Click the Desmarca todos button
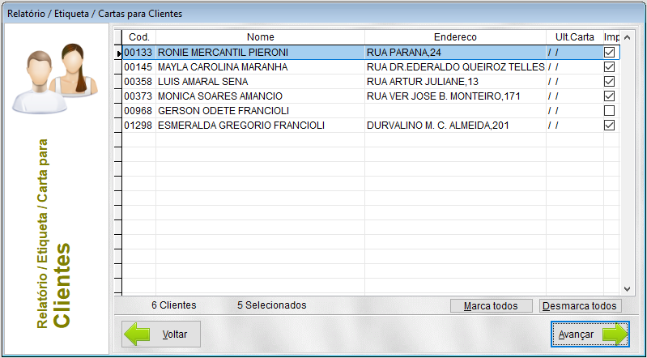The height and width of the screenshot is (358, 647). pyautogui.click(x=580, y=306)
